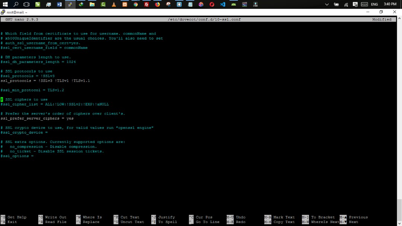Image resolution: width=402 pixels, height=226 pixels.
Task: Click the PuTTY icon in the taskbar
Action: click(x=70, y=4)
